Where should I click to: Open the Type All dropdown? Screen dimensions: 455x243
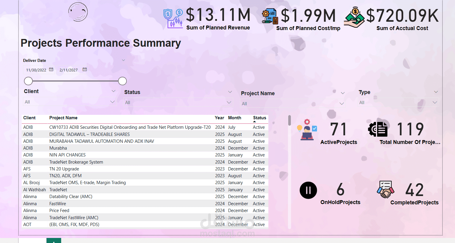pos(398,103)
